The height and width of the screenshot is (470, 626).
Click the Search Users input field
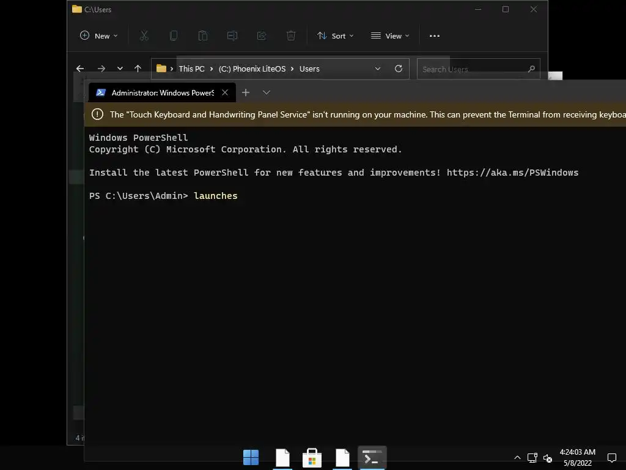pos(478,69)
